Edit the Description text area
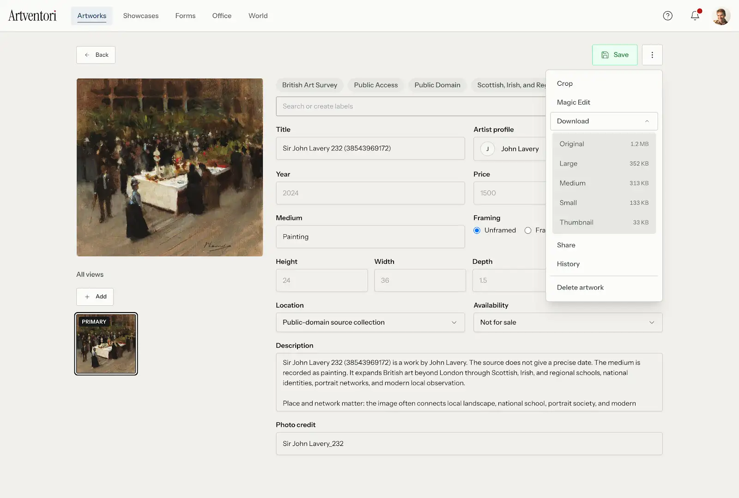 (x=469, y=382)
